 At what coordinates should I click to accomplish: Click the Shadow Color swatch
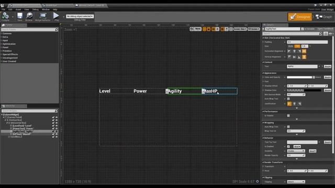click(x=304, y=90)
